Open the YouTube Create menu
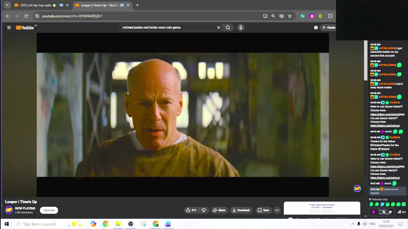 click(328, 28)
